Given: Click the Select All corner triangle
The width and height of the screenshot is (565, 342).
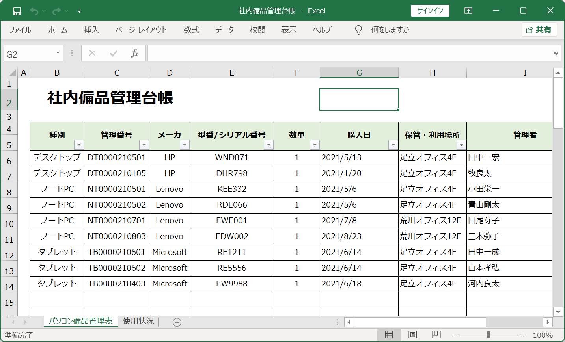Looking at the screenshot, I should 12,72.
